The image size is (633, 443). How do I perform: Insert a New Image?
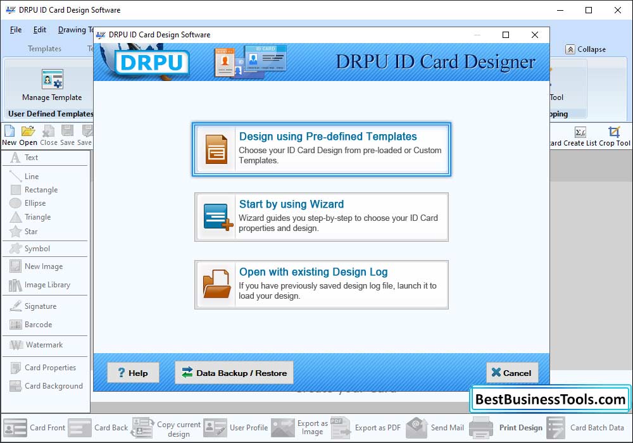pos(36,266)
